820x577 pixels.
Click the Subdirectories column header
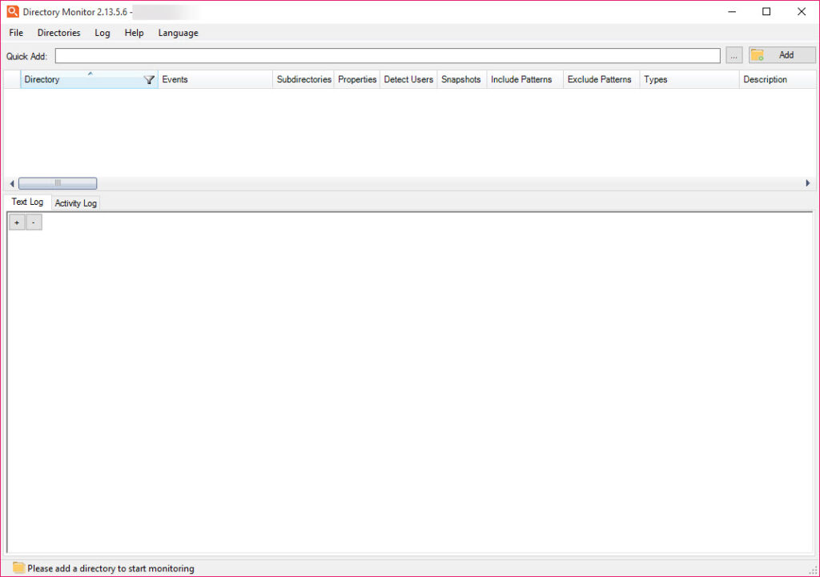click(303, 79)
